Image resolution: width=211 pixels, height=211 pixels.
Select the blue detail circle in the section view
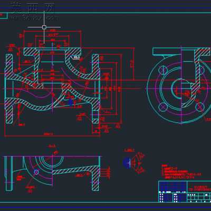click(71, 102)
